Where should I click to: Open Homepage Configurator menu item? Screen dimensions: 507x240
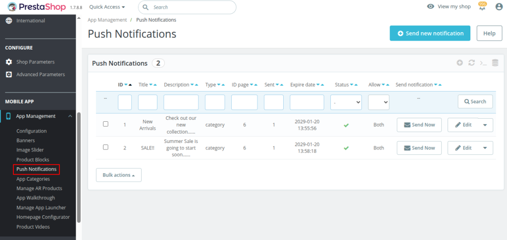43,217
